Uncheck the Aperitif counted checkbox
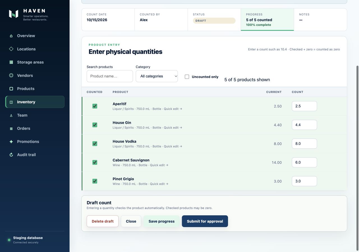Screen dimensions: 359x252 95,106
